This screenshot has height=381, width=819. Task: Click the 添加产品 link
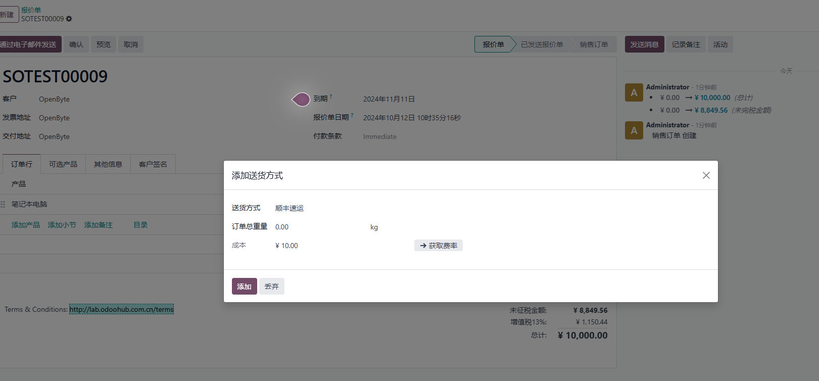pos(26,225)
